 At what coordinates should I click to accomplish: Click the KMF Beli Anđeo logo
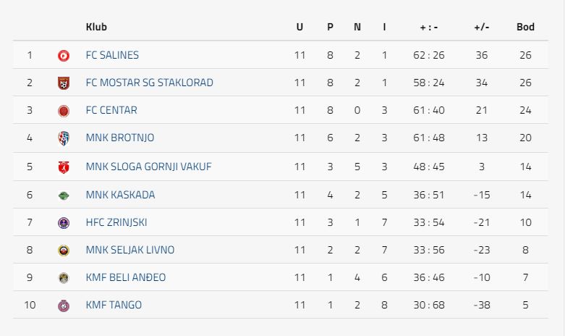pos(64,278)
